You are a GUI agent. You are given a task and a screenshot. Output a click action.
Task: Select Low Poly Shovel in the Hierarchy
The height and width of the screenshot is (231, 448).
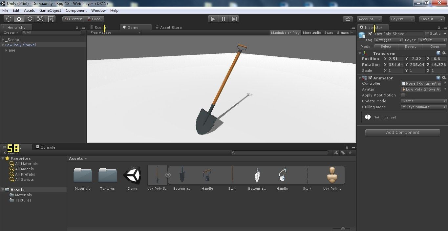pos(20,45)
